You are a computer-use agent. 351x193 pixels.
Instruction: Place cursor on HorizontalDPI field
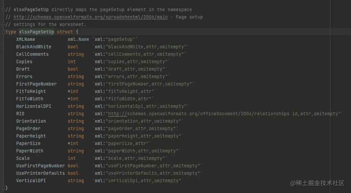[x=34, y=106]
